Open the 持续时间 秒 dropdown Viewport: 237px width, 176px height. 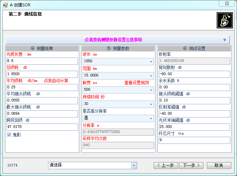[151, 104]
